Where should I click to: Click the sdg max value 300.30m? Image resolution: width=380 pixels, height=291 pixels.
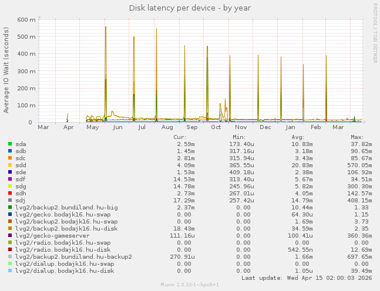click(359, 187)
